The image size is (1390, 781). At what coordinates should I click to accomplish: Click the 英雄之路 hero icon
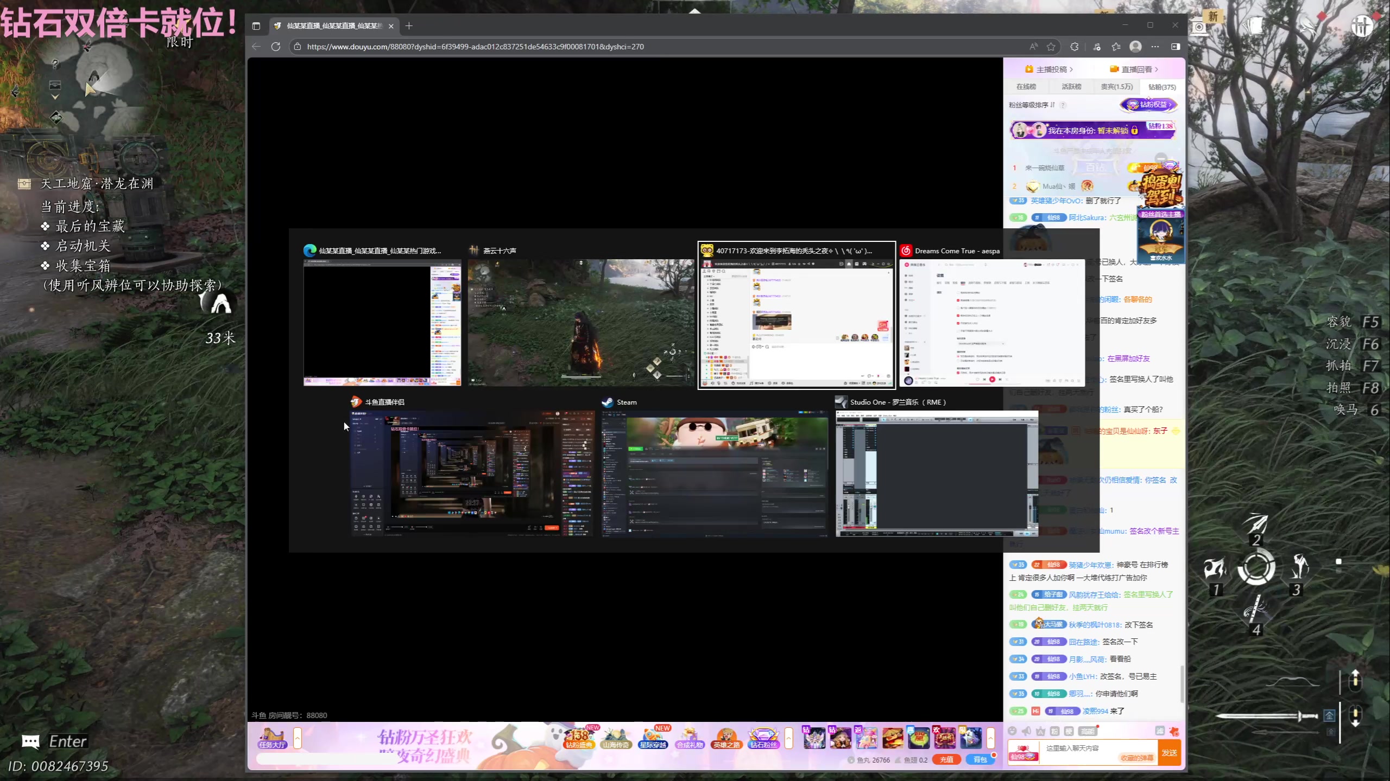726,738
